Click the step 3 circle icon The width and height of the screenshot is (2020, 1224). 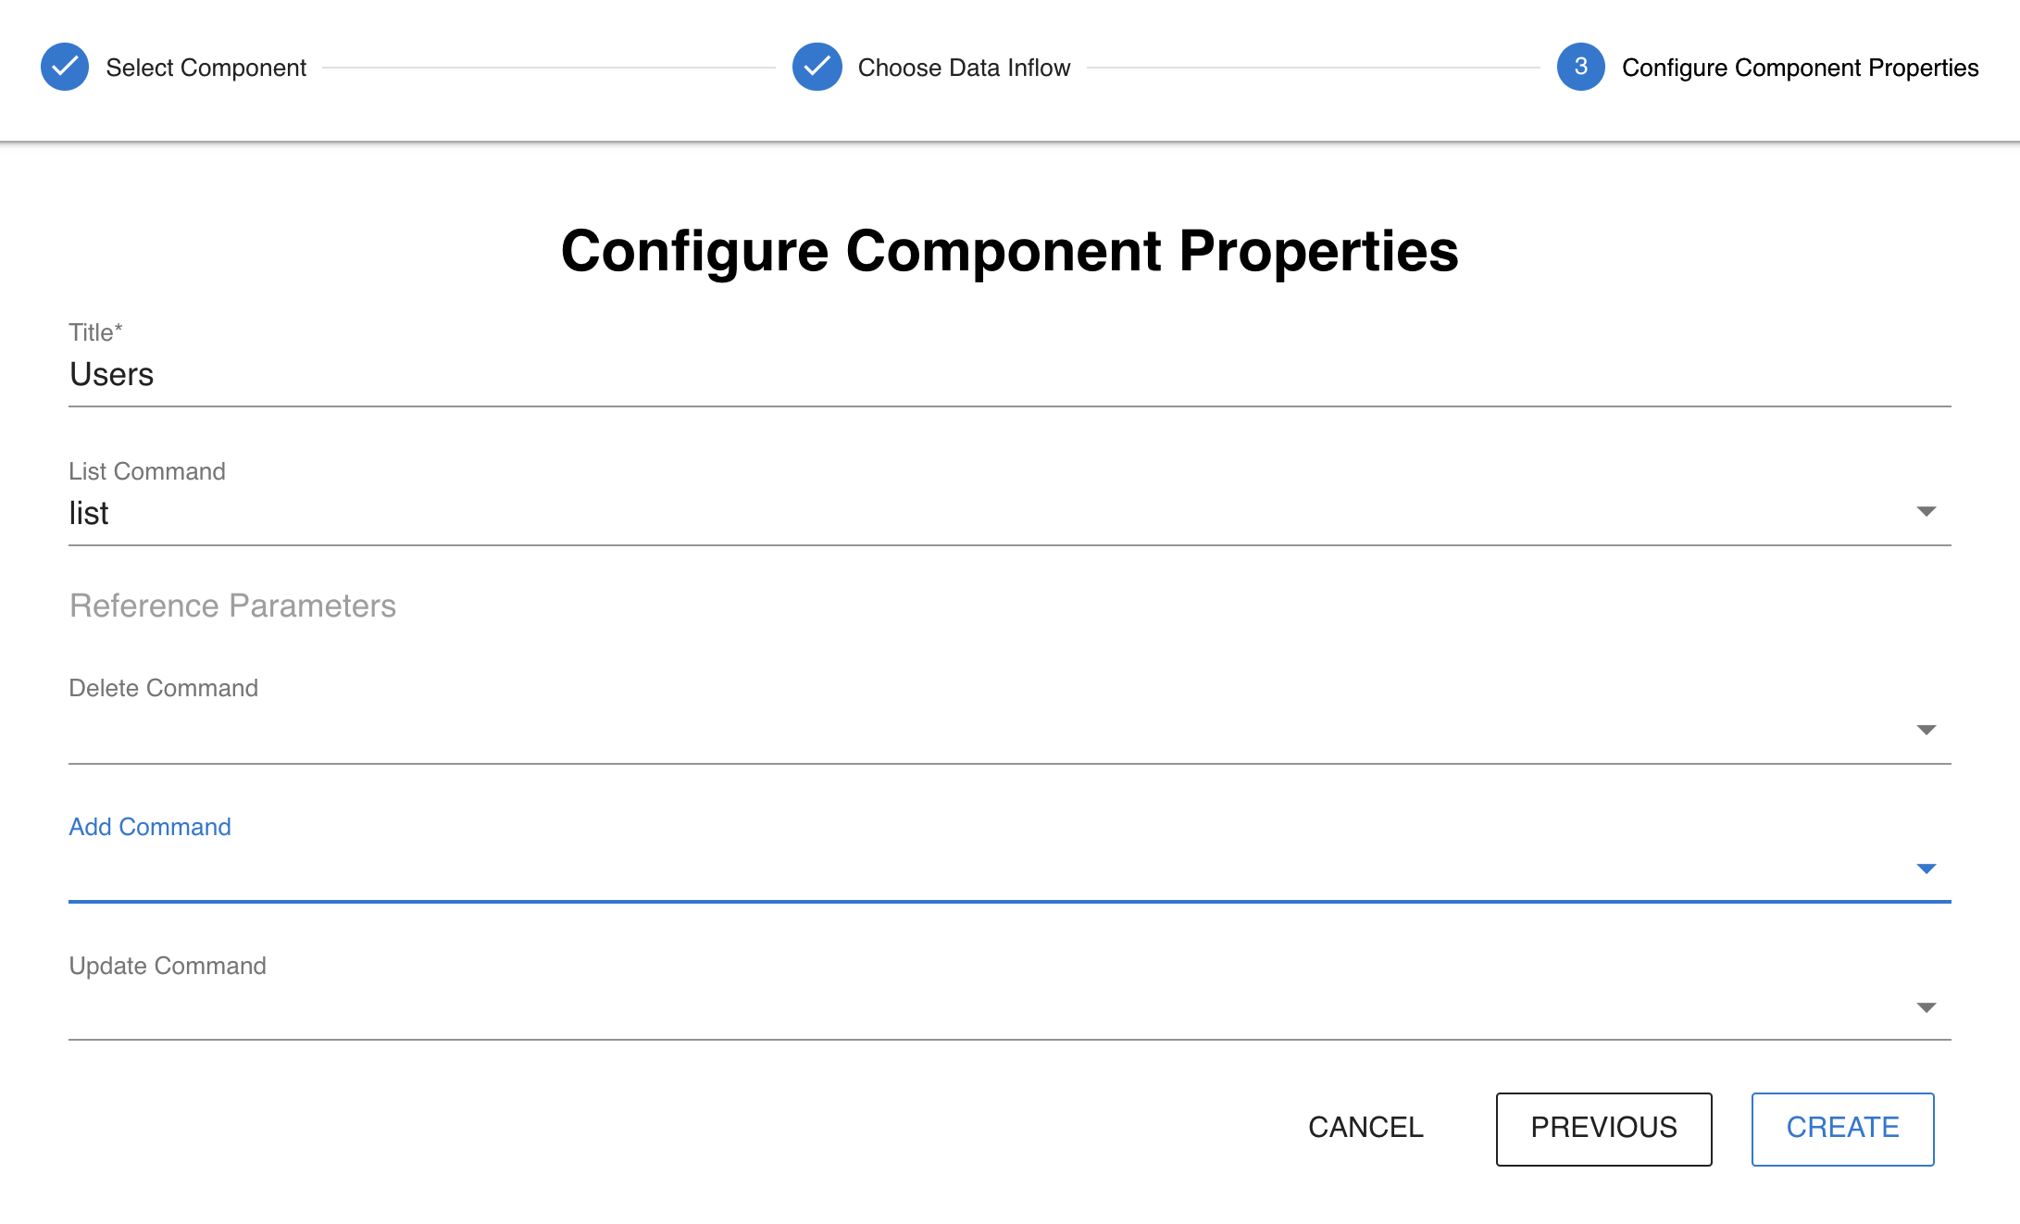1580,67
